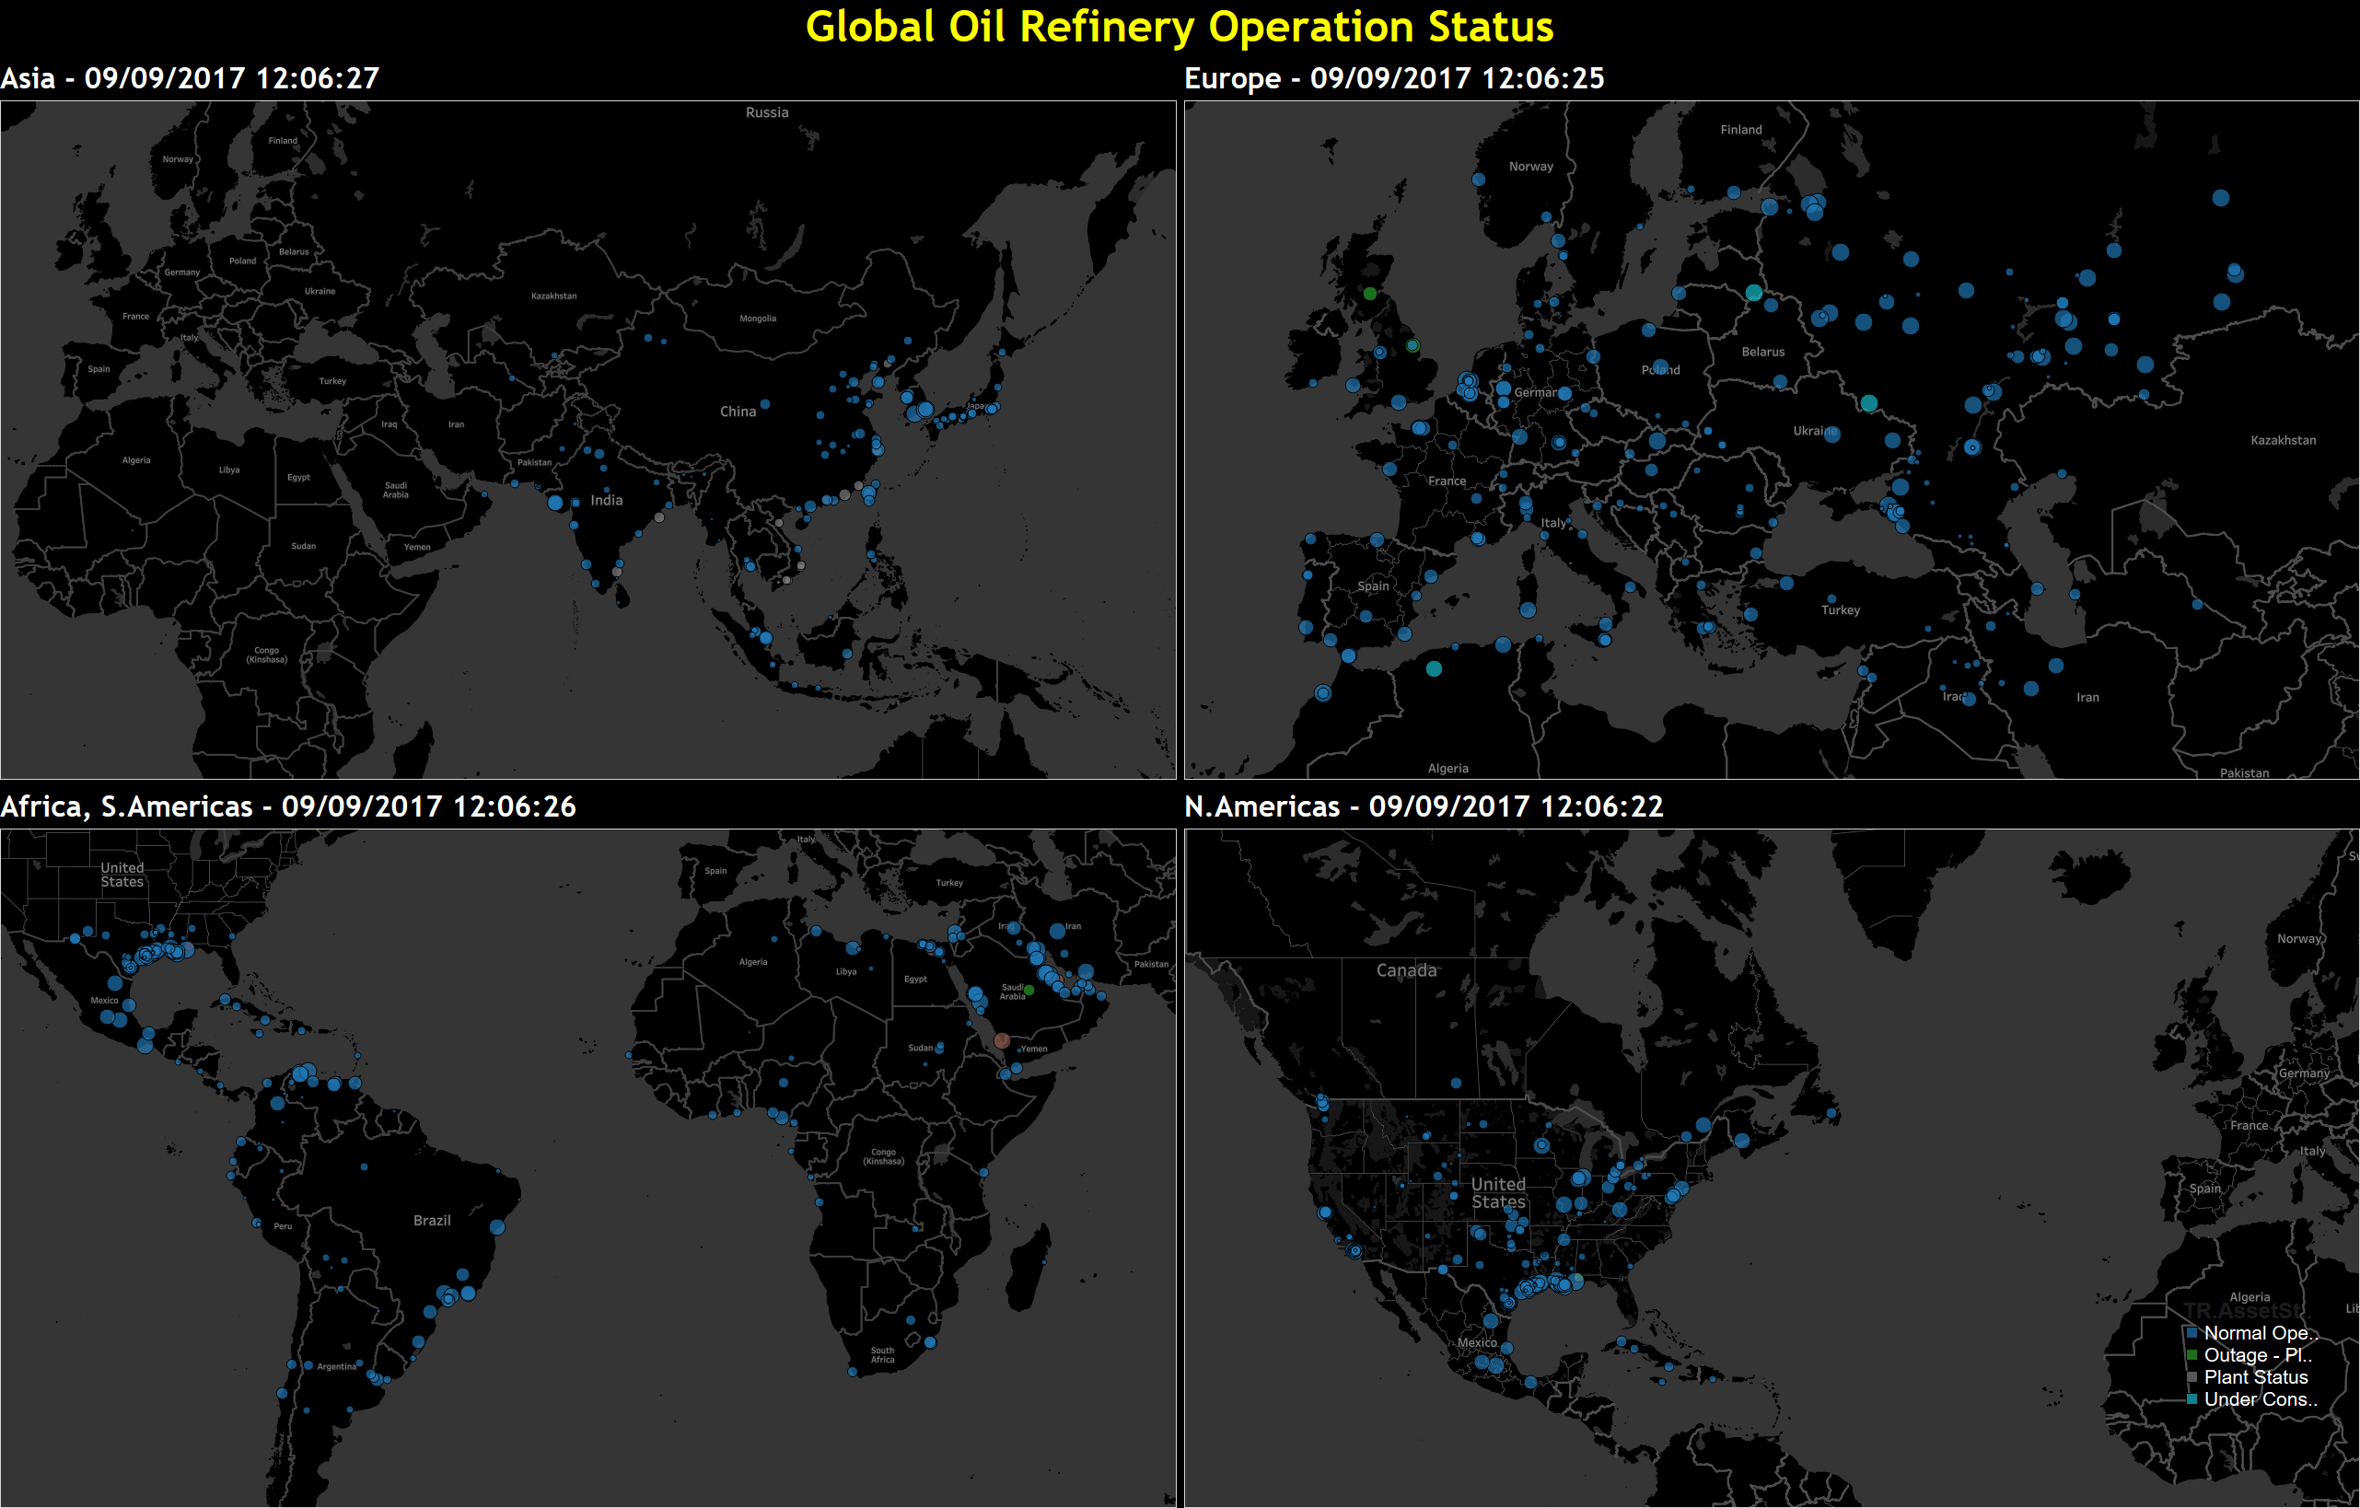The height and width of the screenshot is (1508, 2360).
Task: Click the Africa, S.Americas panel heading
Action: [288, 806]
